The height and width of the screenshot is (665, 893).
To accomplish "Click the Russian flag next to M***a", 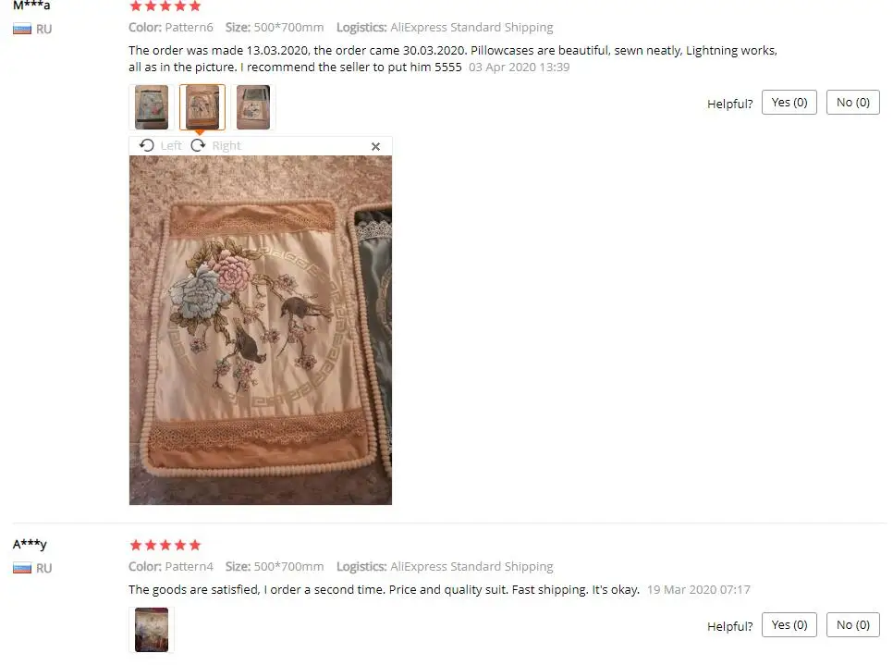I will [22, 29].
